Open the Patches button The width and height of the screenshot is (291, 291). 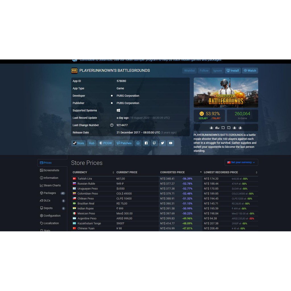124,143
